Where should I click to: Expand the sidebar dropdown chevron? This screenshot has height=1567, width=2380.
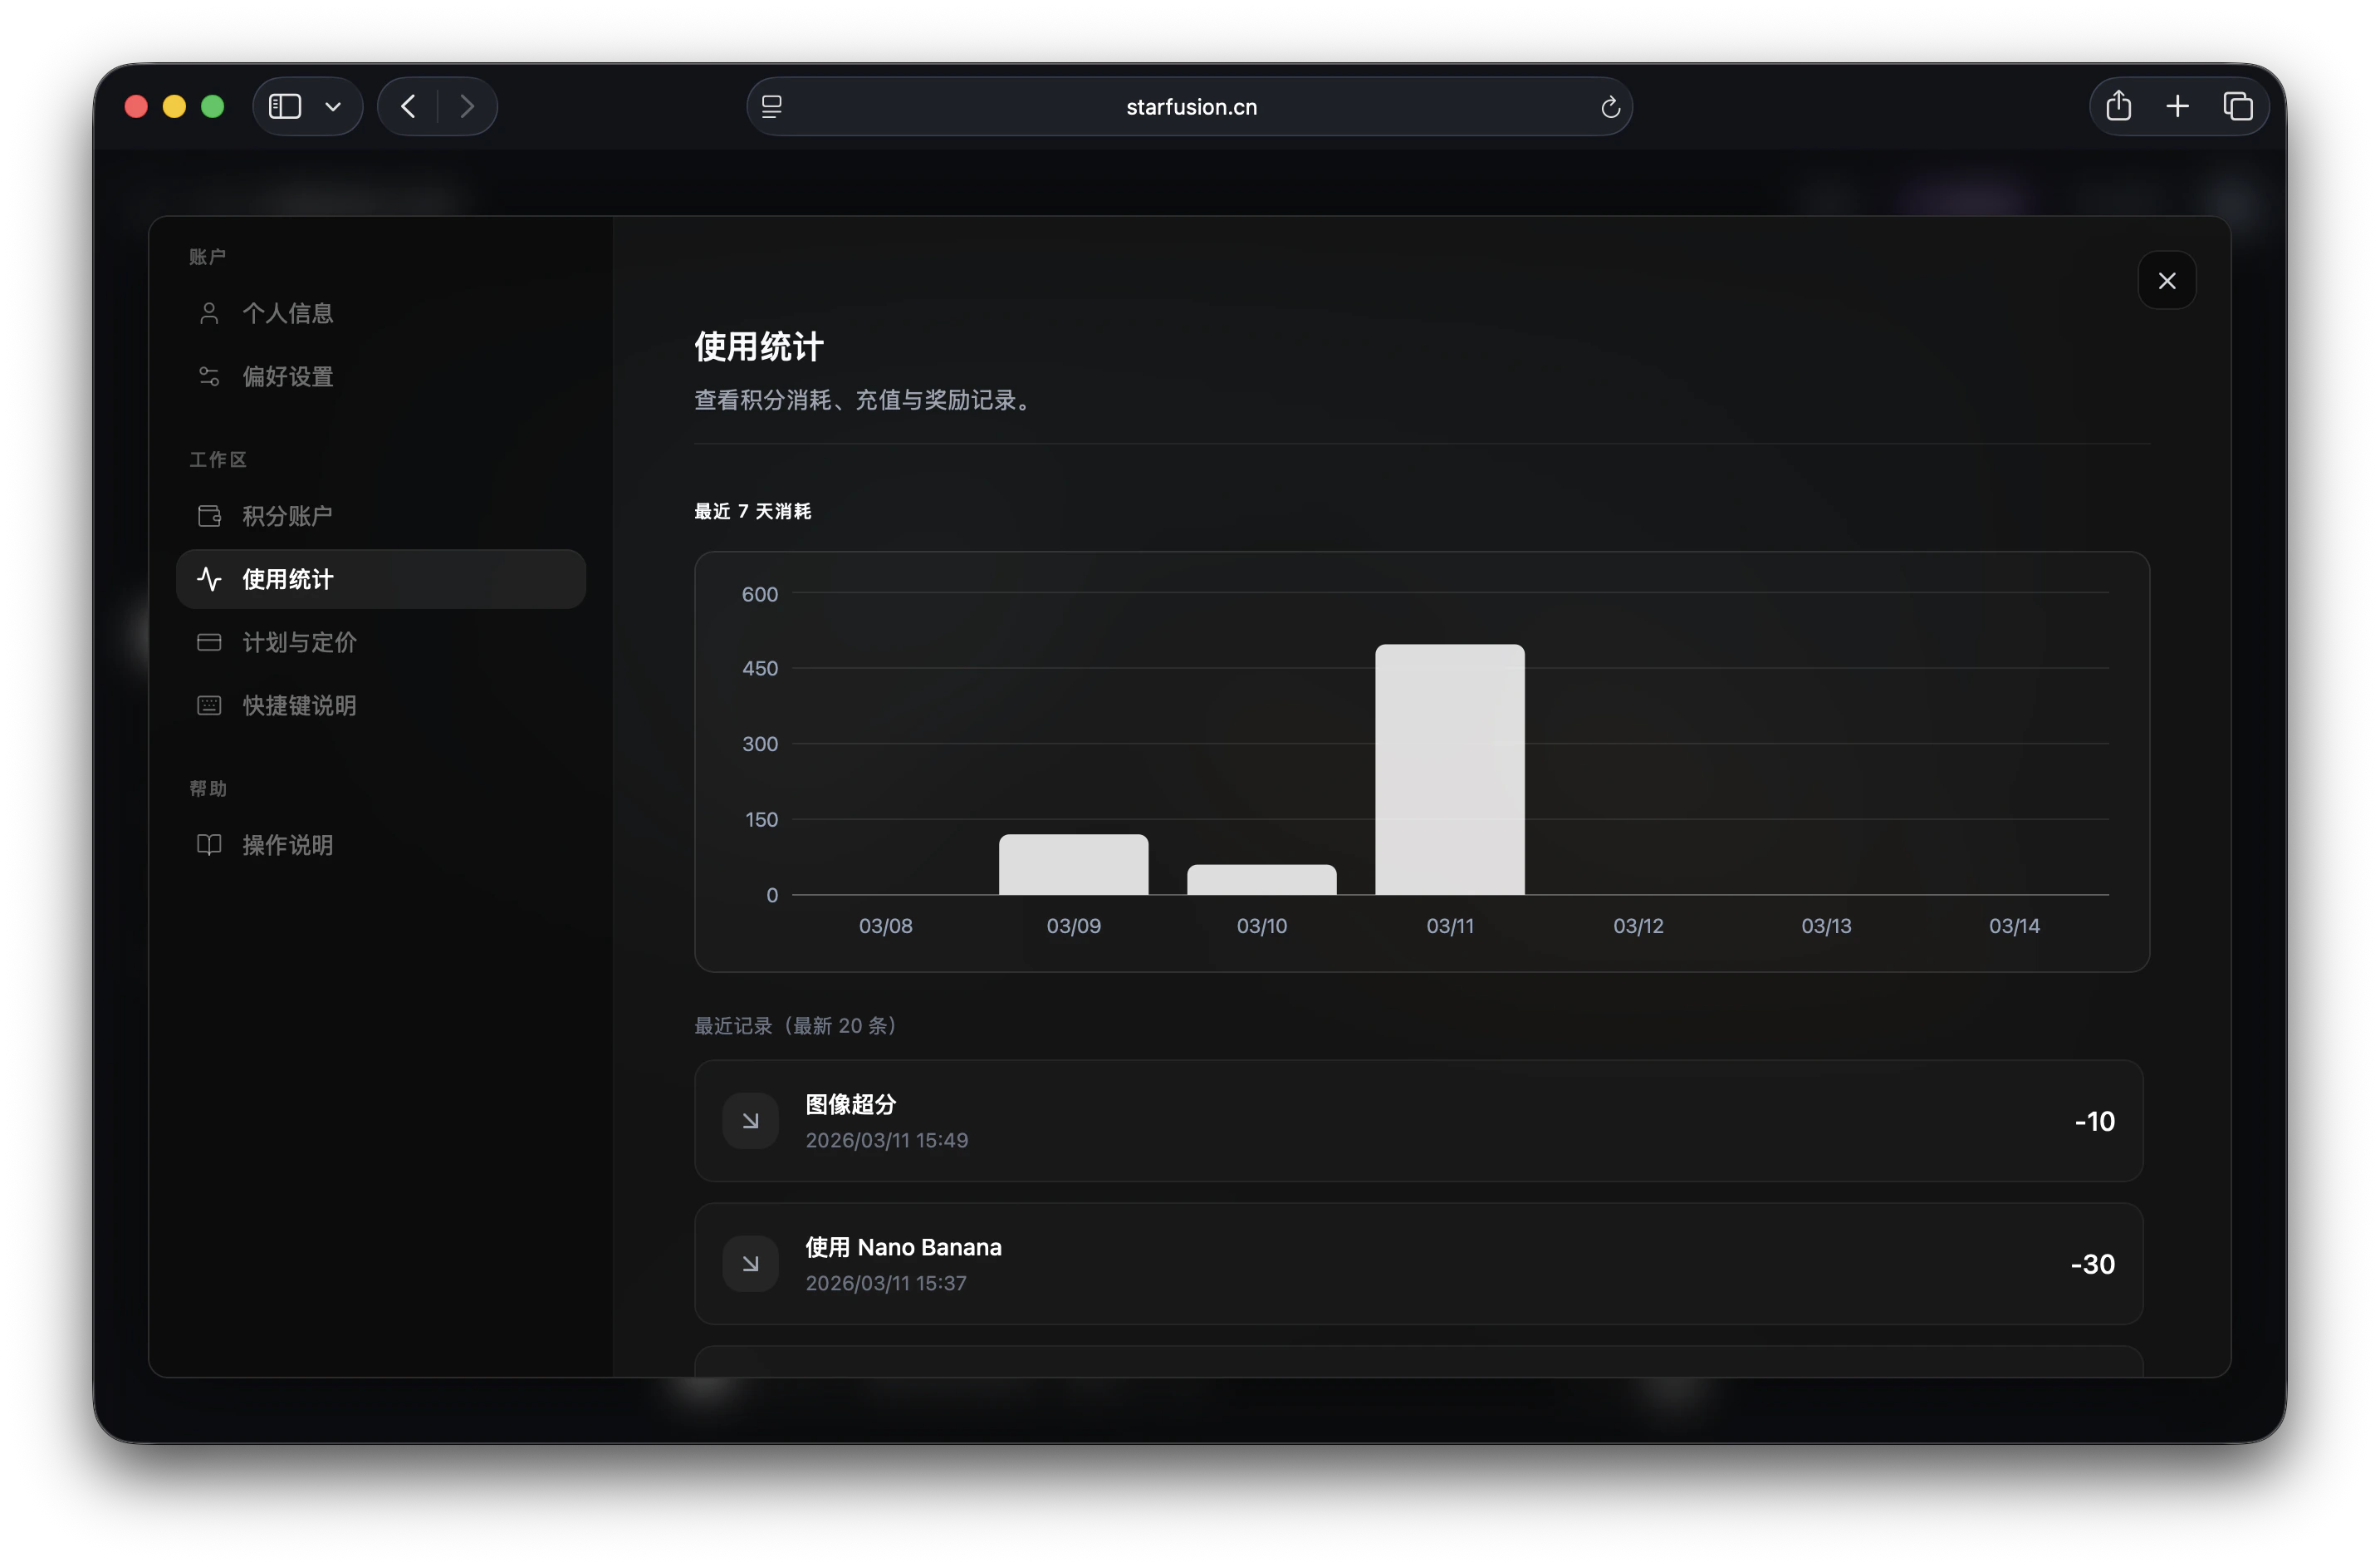click(x=333, y=106)
